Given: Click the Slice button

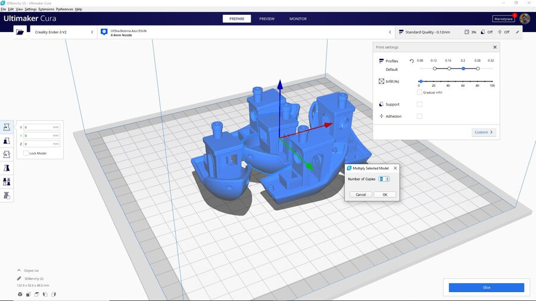Looking at the screenshot, I should tap(487, 287).
